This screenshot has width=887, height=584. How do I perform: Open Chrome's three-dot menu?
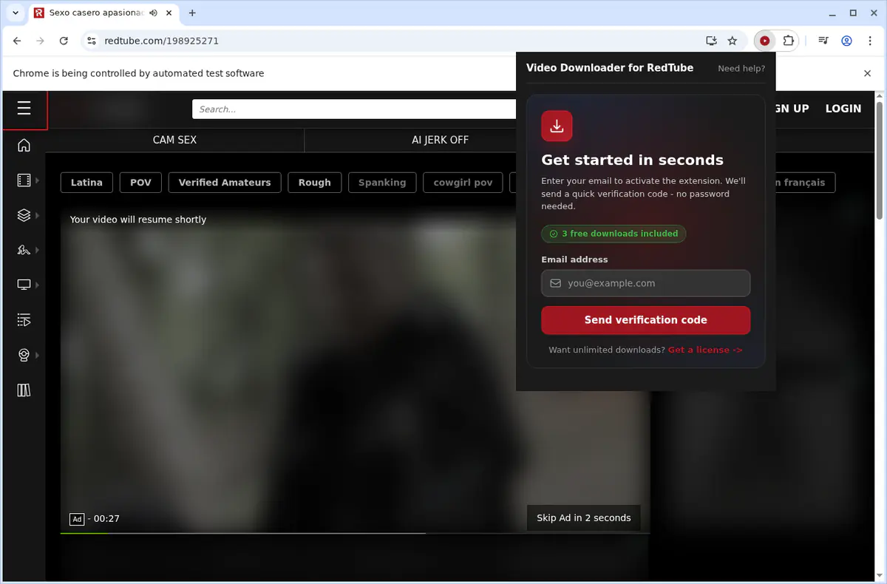pos(870,41)
